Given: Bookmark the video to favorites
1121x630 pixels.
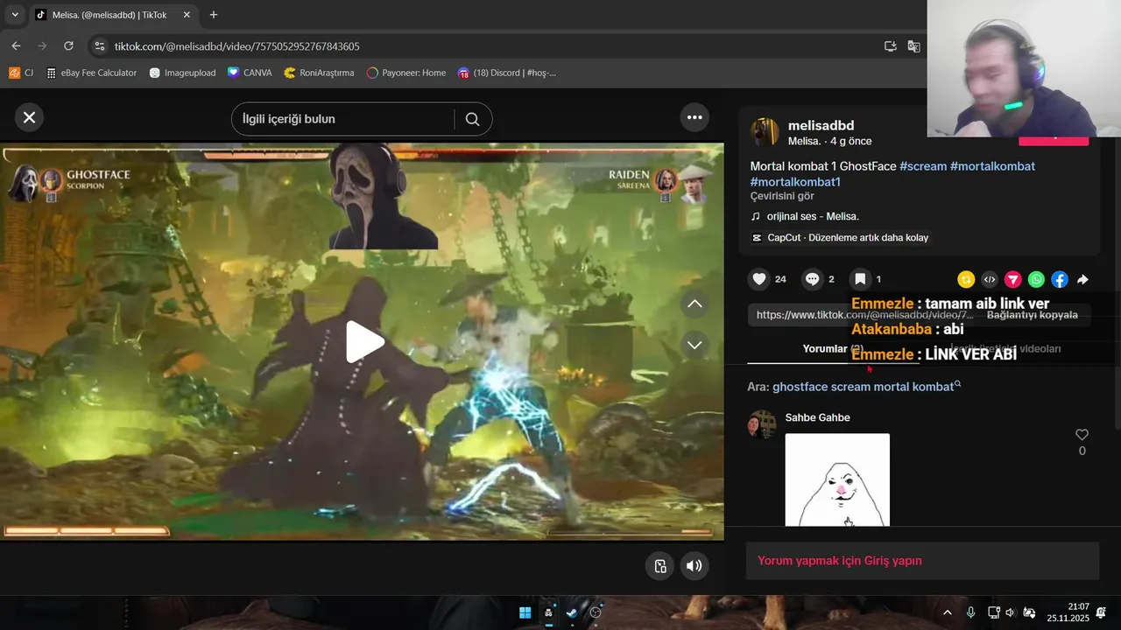Looking at the screenshot, I should (860, 279).
